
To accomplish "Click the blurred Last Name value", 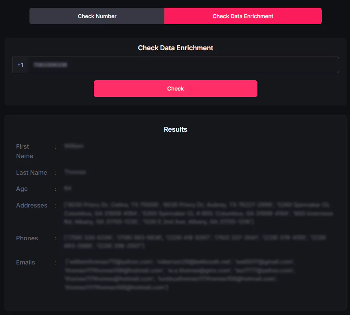I will 75,172.
